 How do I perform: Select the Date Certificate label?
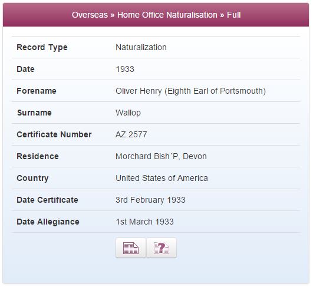(47, 200)
